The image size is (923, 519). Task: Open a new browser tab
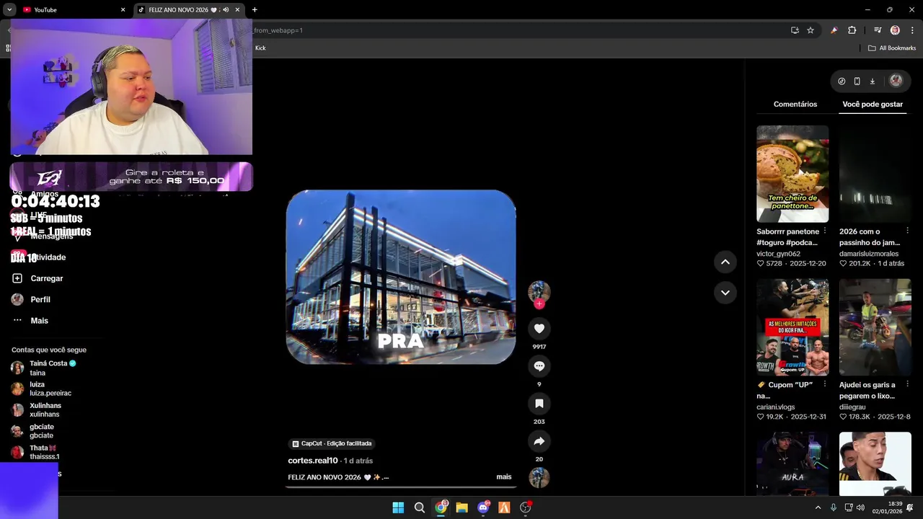coord(255,10)
